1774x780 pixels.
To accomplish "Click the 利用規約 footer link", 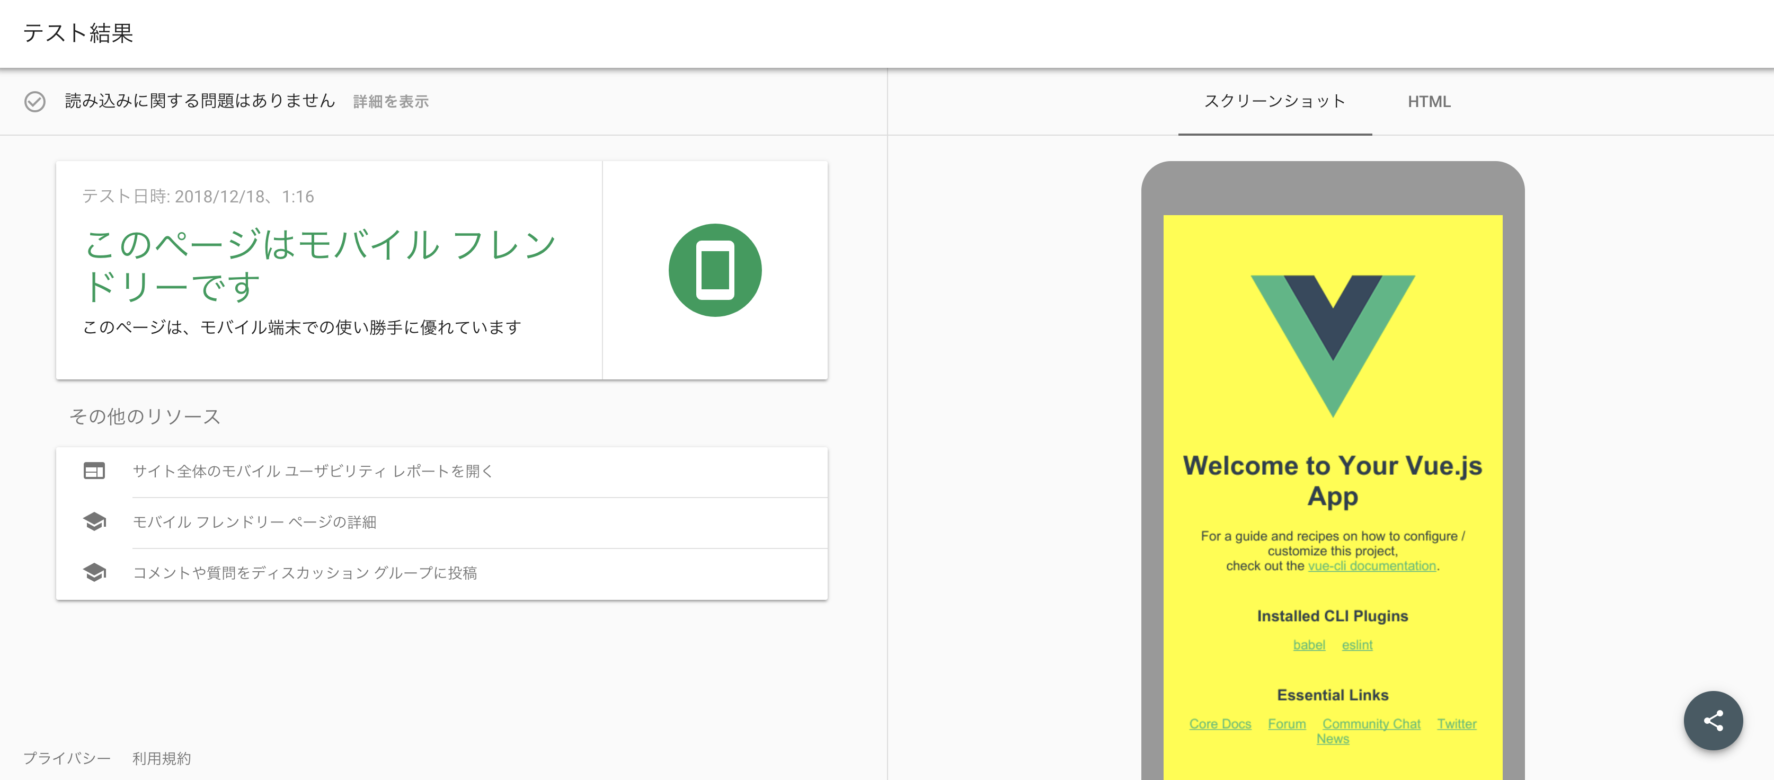I will tap(161, 758).
